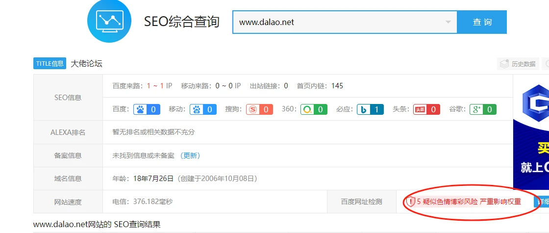Click the domain search input field
549x233 pixels.
pos(338,22)
